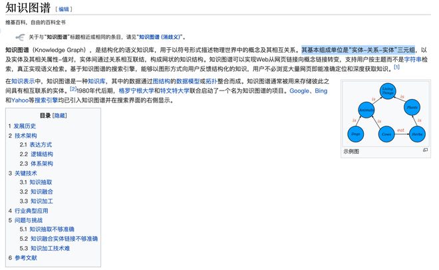Open the Google link
The width and height of the screenshot is (439, 270).
coord(299,90)
